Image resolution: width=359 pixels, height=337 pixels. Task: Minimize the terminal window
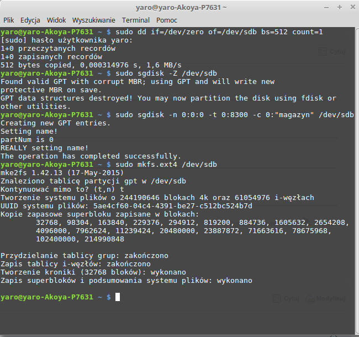(x=326, y=8)
